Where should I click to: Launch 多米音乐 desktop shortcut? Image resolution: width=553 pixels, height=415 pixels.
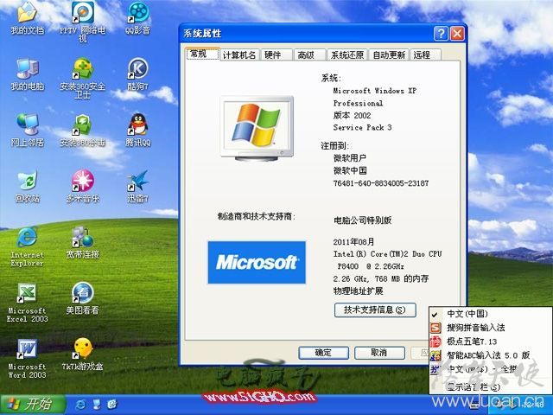pyautogui.click(x=83, y=187)
